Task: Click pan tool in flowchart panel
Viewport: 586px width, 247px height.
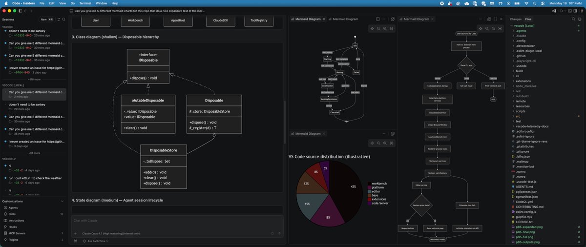Action: tap(481, 28)
